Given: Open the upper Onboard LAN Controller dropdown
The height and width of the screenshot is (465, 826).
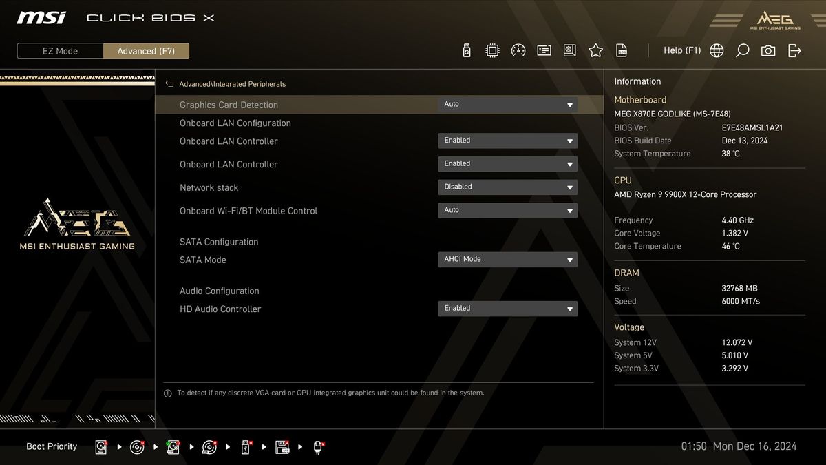Looking at the screenshot, I should [x=507, y=141].
